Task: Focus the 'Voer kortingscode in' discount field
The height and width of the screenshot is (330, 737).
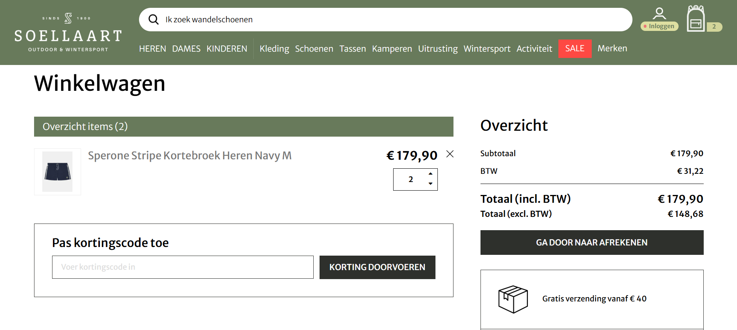Action: point(183,267)
